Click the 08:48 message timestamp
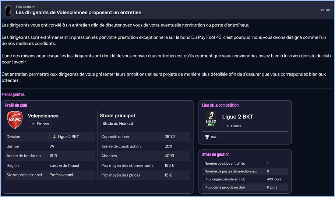The width and height of the screenshot is (335, 197). tap(325, 10)
